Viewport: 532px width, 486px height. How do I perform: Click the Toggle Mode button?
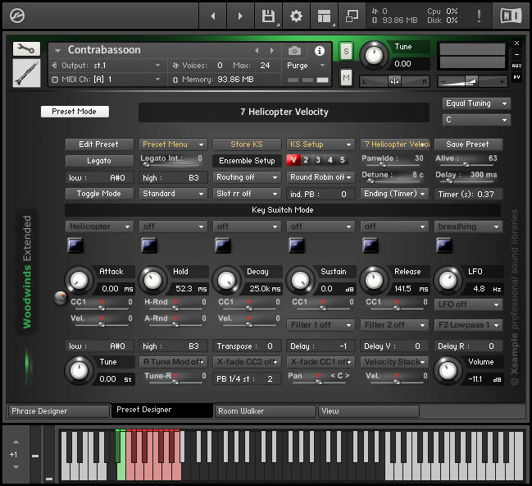[x=99, y=194]
